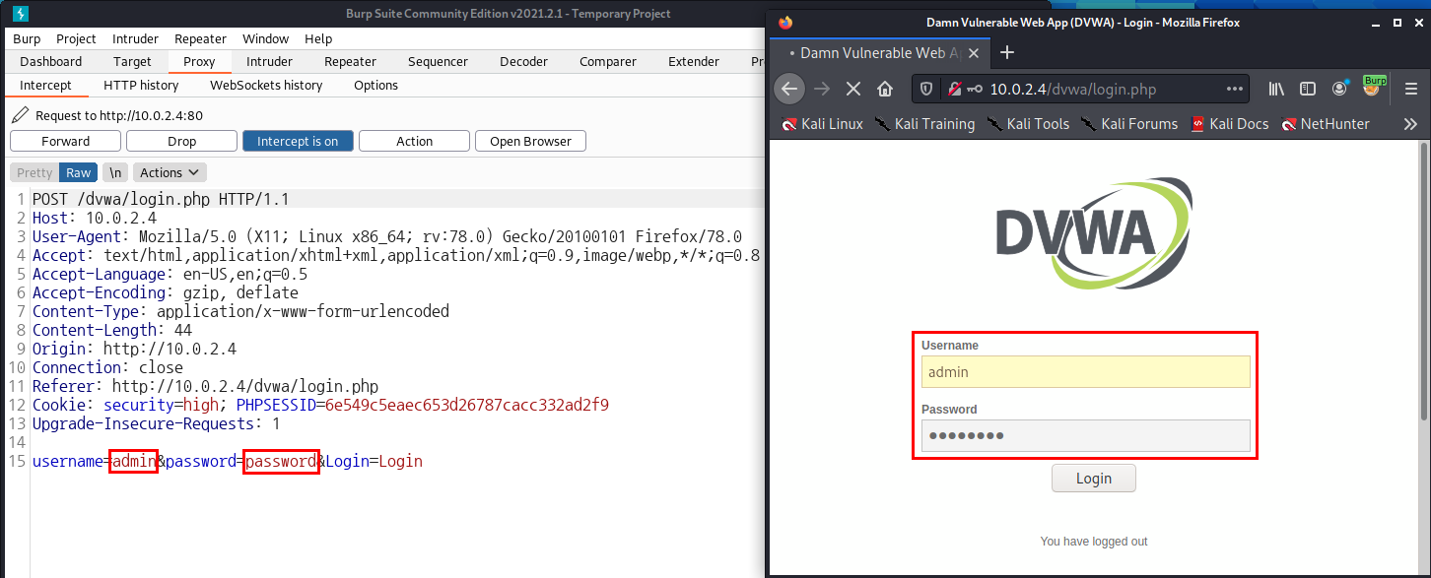Select the Intercept sub-tab
This screenshot has height=578, width=1431.
pyautogui.click(x=45, y=85)
